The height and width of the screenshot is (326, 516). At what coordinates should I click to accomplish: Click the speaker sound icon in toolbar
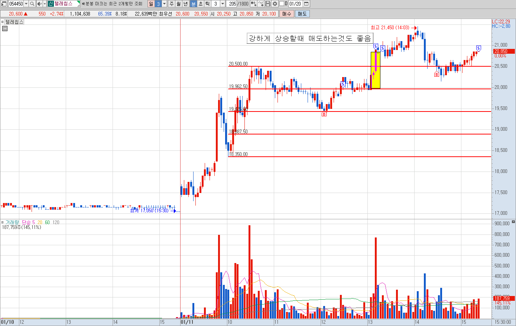coord(39,4)
